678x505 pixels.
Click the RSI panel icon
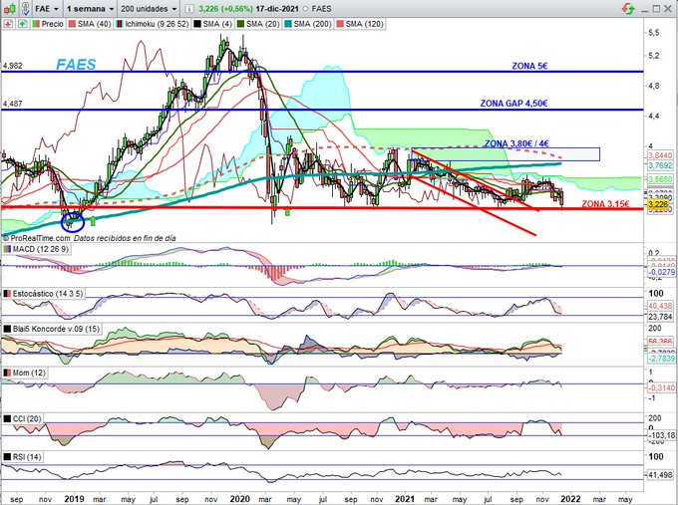[x=7, y=456]
